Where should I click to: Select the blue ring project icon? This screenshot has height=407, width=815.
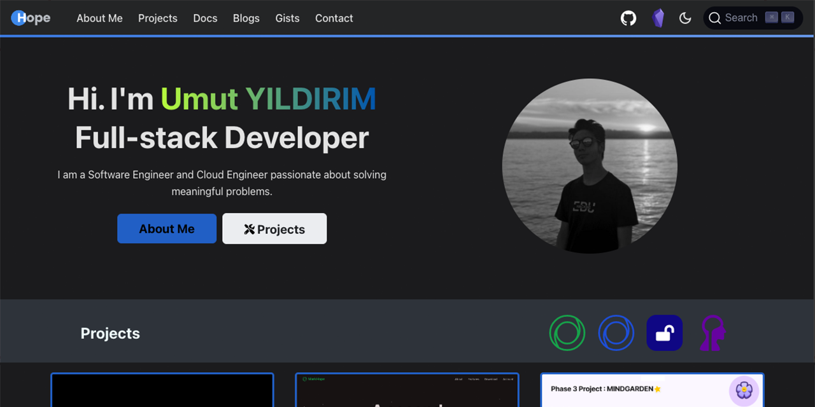point(616,333)
